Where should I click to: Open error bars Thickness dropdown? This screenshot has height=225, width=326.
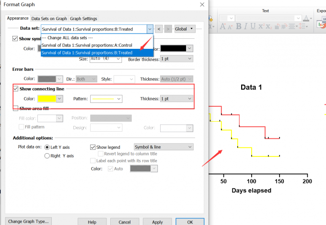coord(176,79)
